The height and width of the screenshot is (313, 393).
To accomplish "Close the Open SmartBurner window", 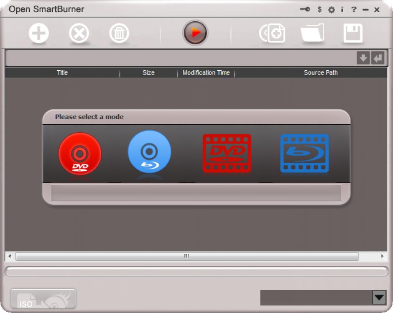I will pos(377,10).
